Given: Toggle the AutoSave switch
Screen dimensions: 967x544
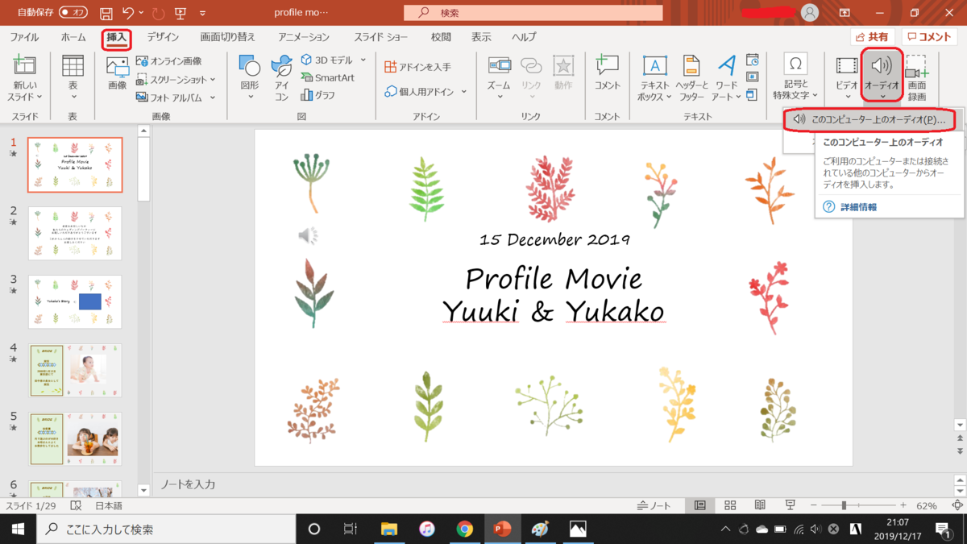Looking at the screenshot, I should [73, 13].
